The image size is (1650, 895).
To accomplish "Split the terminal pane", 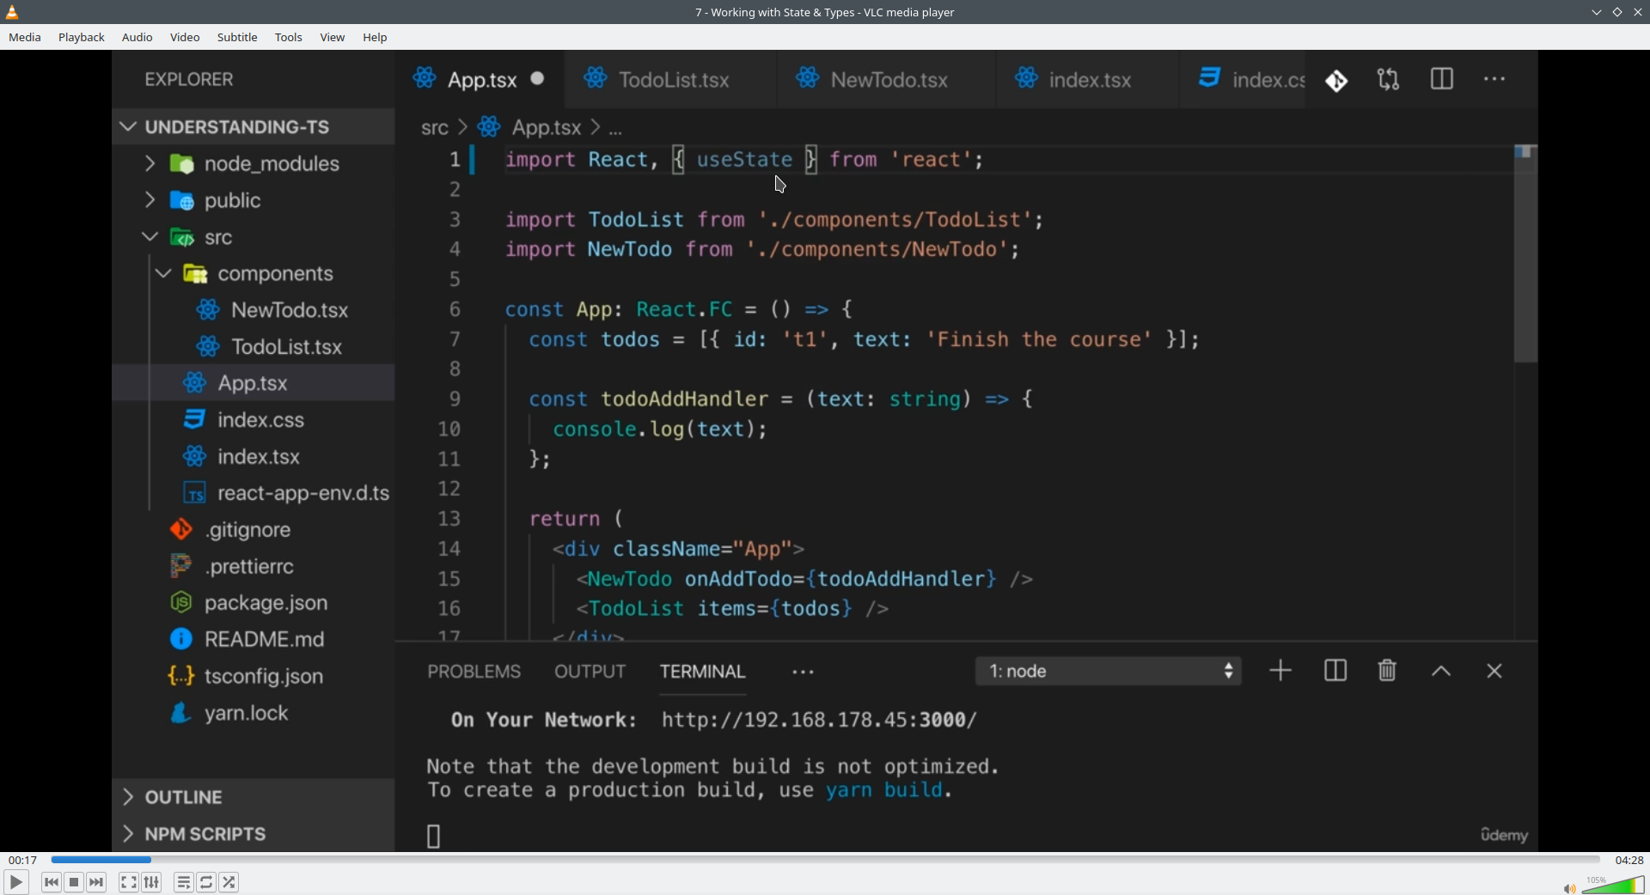I will pyautogui.click(x=1335, y=671).
